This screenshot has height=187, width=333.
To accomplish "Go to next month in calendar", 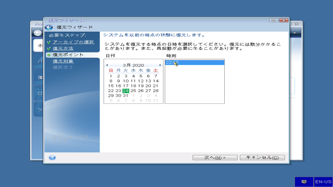I will [x=160, y=65].
